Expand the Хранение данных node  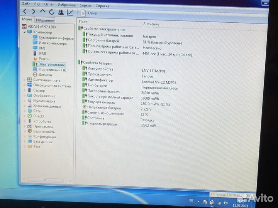click(x=24, y=106)
